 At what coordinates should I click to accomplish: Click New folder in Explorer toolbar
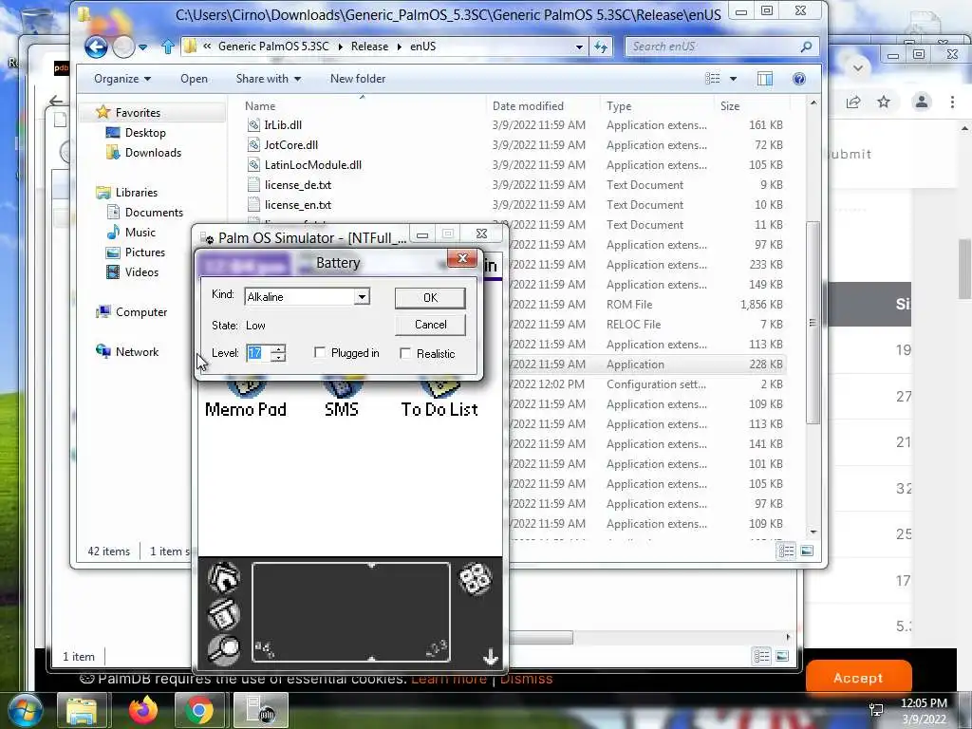tap(358, 79)
